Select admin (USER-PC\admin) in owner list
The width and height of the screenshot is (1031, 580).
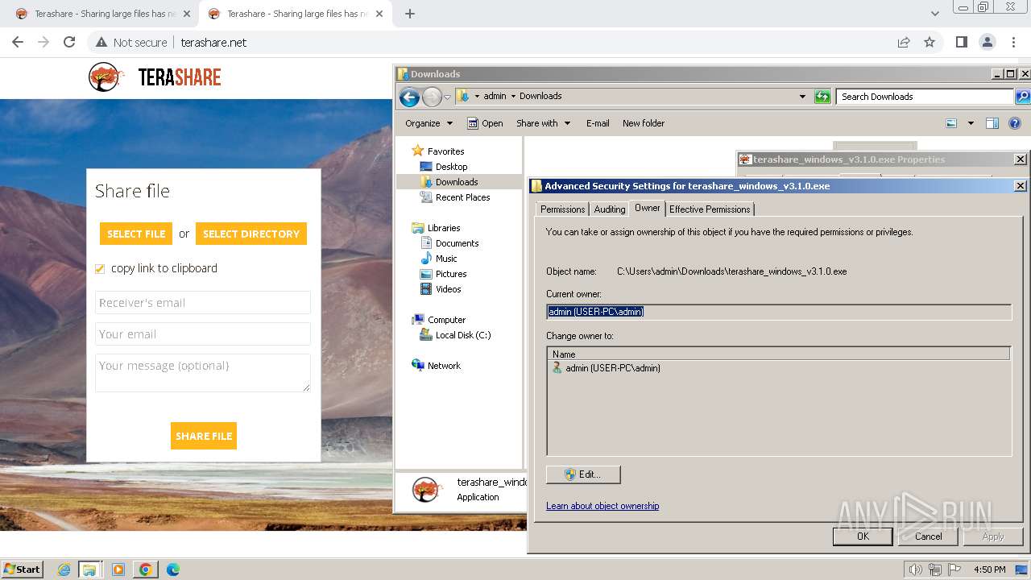(x=612, y=368)
